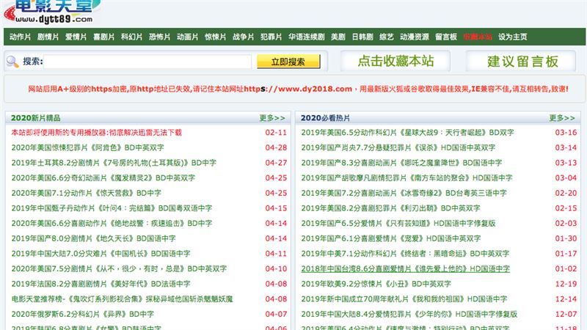
Task: Open movie link 《地久天长》
Action: pos(93,238)
